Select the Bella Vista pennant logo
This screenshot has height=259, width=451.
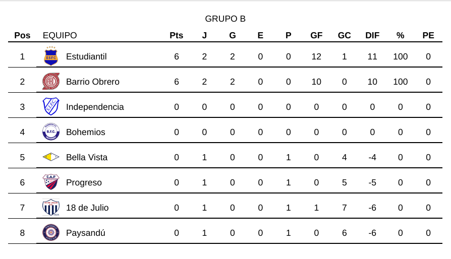pos(51,157)
